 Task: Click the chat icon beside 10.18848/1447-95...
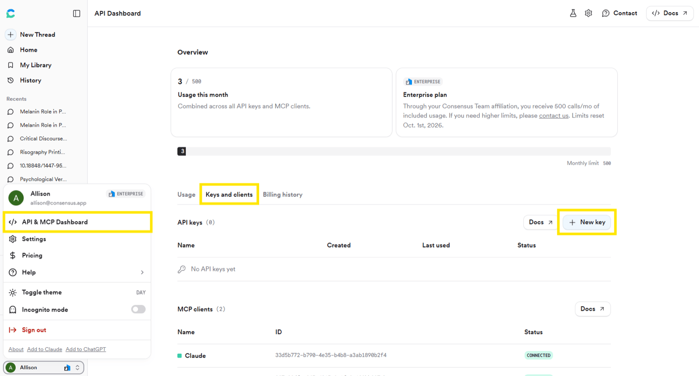tap(10, 166)
